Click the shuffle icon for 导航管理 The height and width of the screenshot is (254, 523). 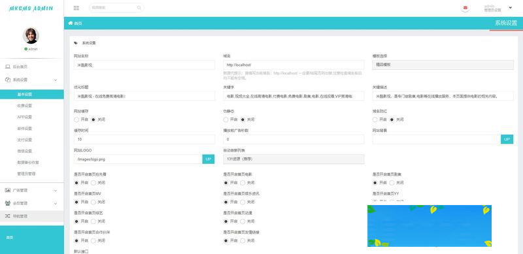(8, 216)
